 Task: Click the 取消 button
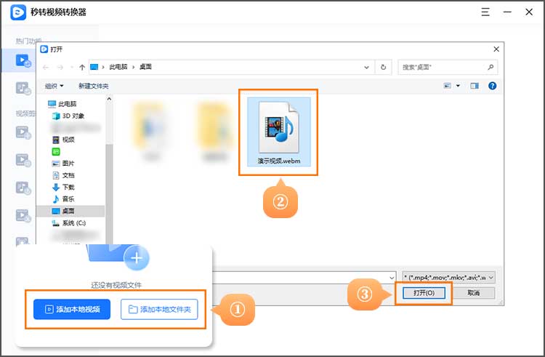coord(473,292)
